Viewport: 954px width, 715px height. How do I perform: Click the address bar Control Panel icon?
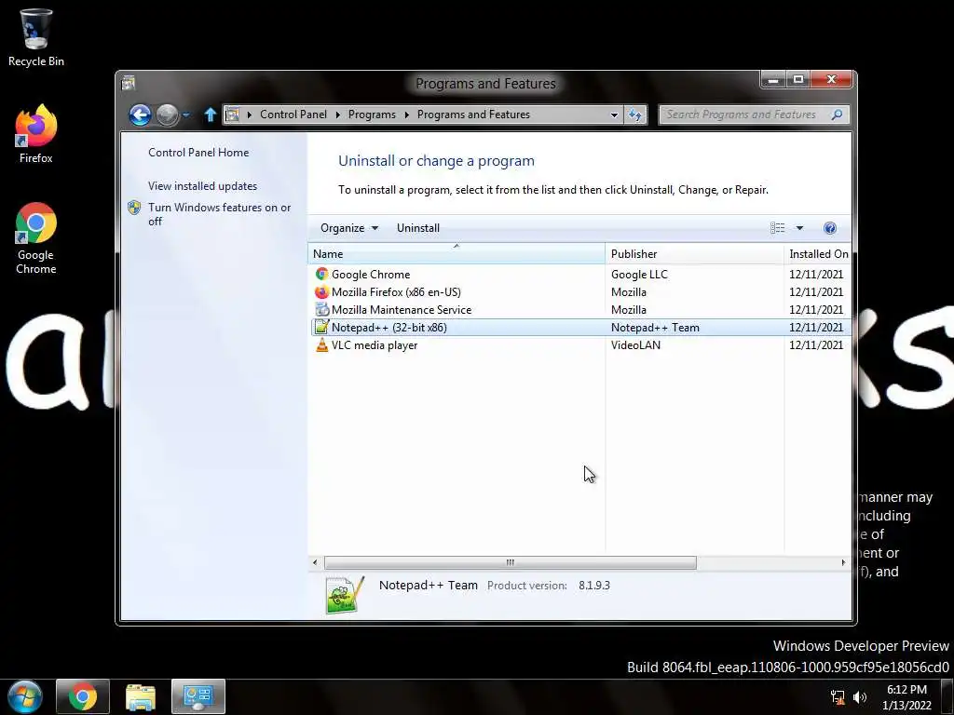[x=232, y=115]
